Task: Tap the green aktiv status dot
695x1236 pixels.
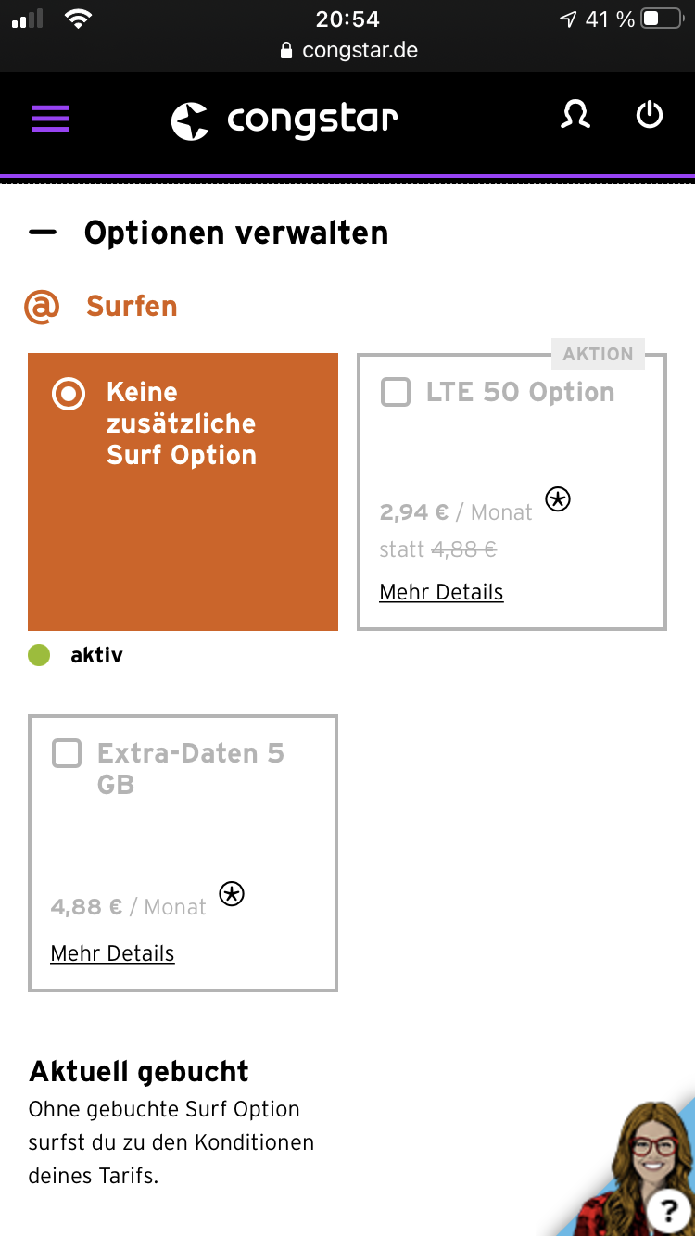Action: coord(39,655)
